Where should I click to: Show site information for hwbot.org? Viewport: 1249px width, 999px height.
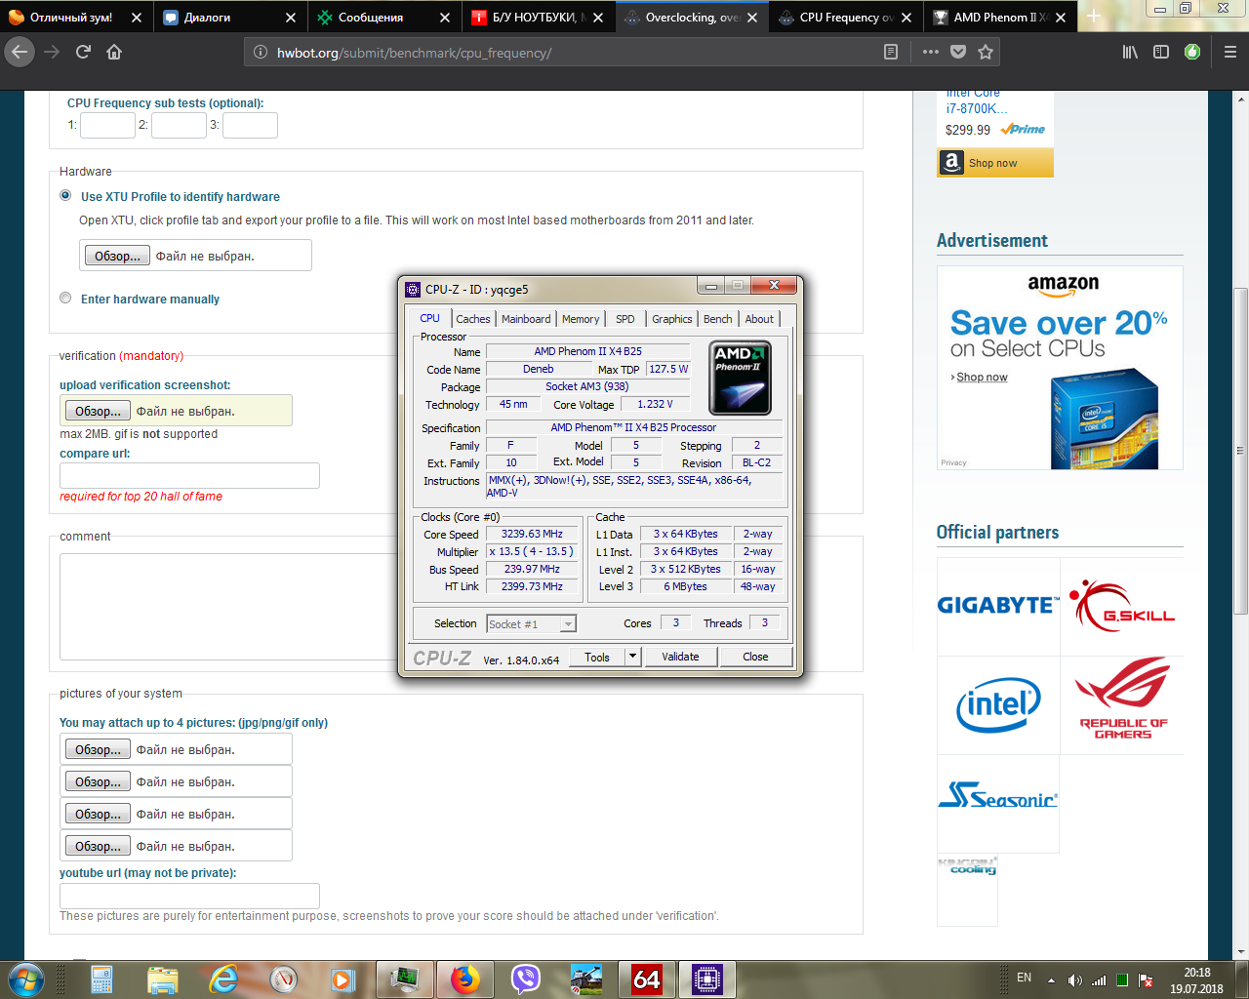click(x=261, y=53)
